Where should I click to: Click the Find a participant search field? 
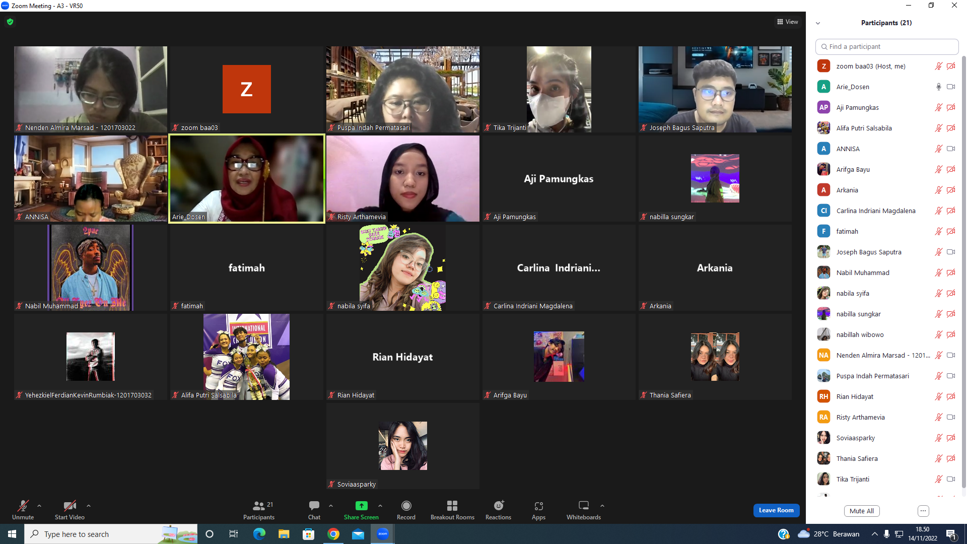(887, 46)
